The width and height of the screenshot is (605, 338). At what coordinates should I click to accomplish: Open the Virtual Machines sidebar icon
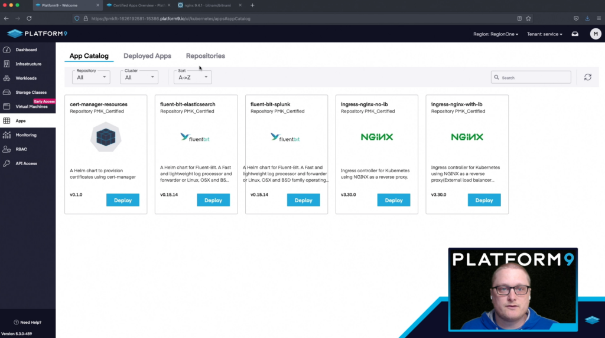pyautogui.click(x=6, y=106)
